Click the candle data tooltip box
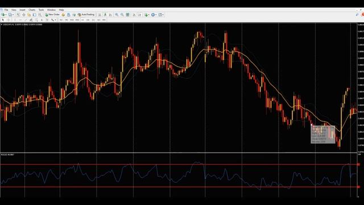 pyautogui.click(x=323, y=134)
